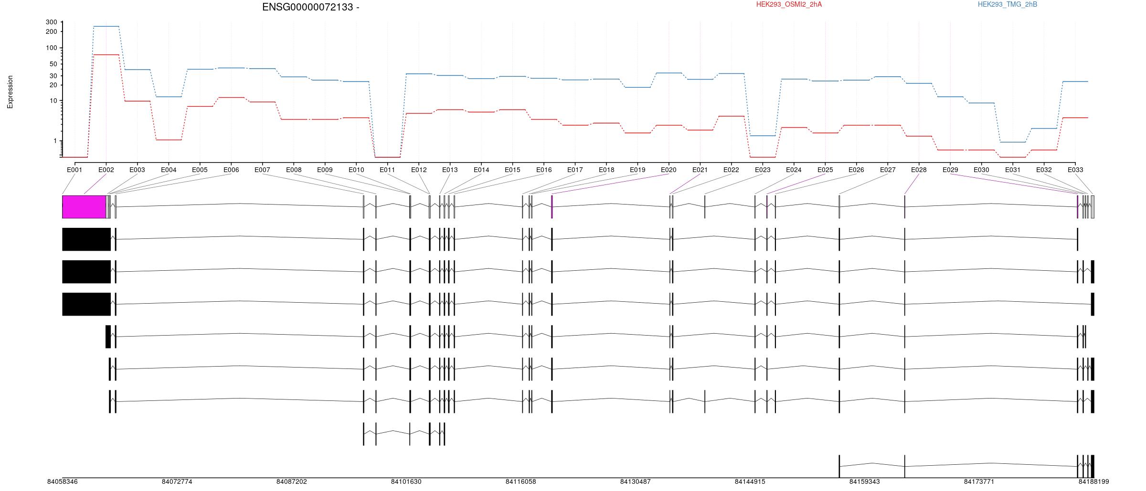
Task: Select the HEK293_TMG_2hB legend label
Action: (1008, 4)
